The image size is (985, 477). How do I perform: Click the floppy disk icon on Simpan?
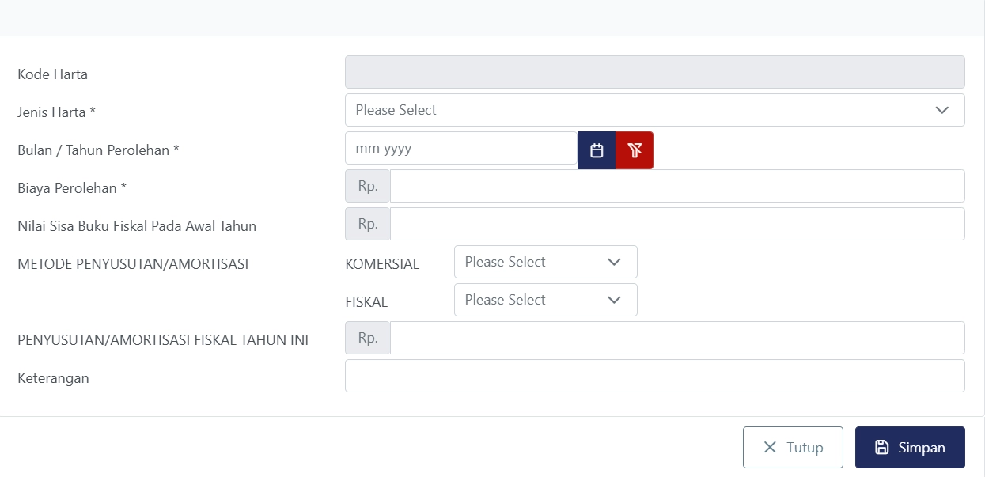coord(881,448)
